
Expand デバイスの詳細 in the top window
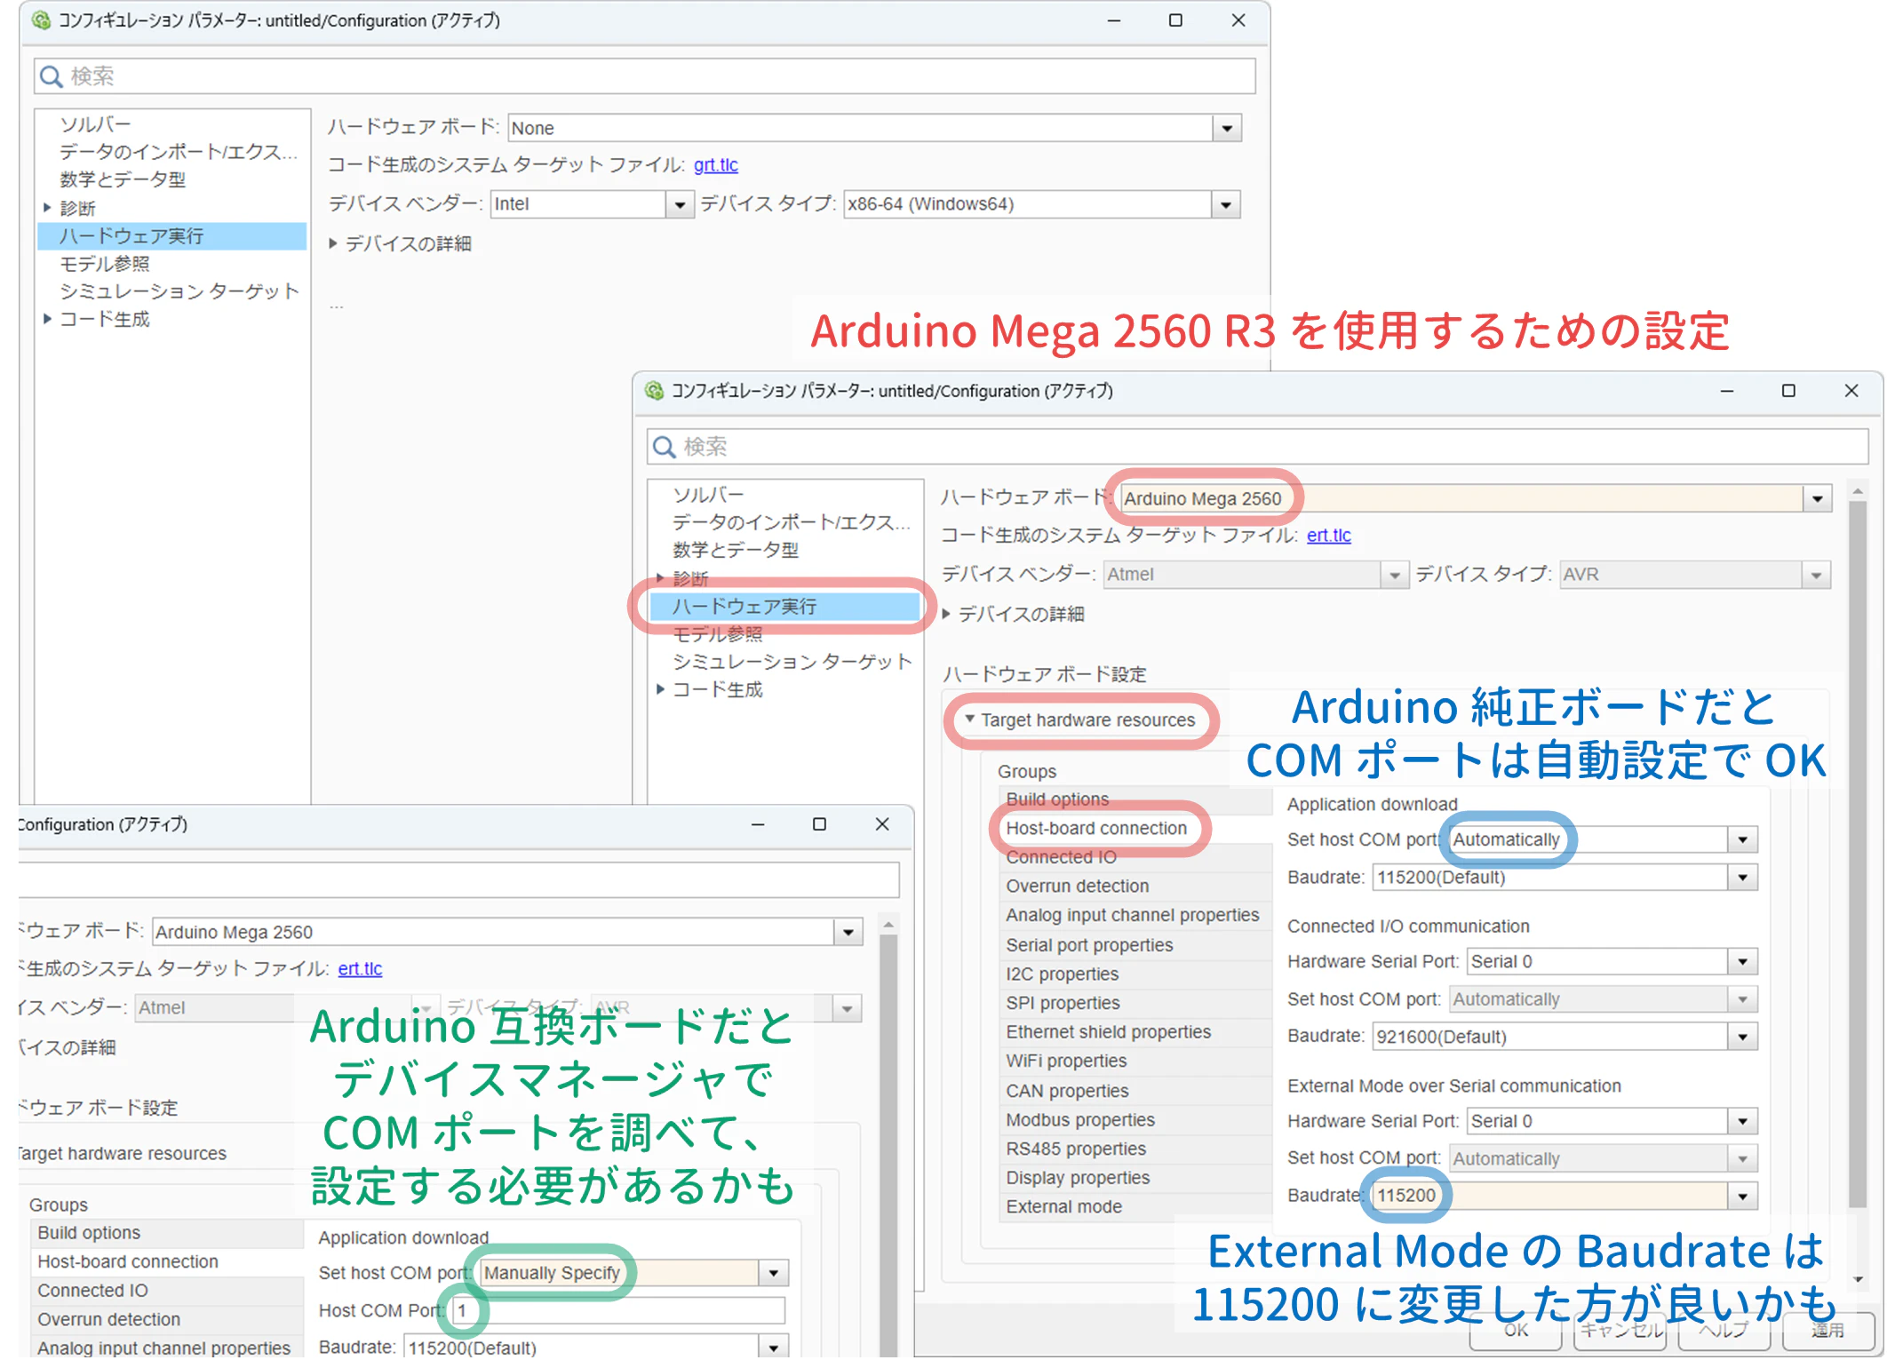coord(333,243)
